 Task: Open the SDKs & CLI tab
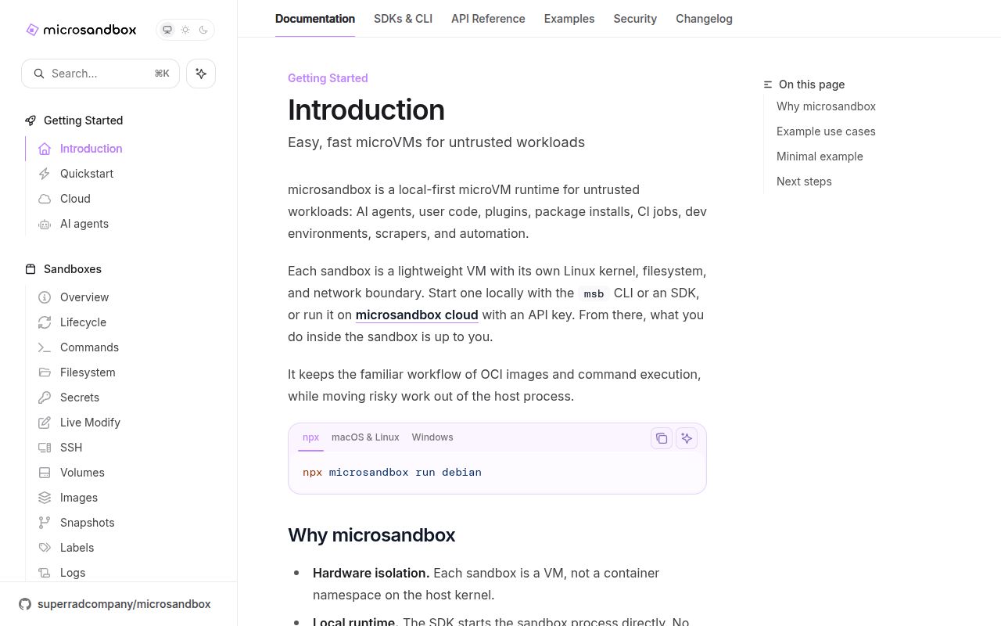[403, 19]
